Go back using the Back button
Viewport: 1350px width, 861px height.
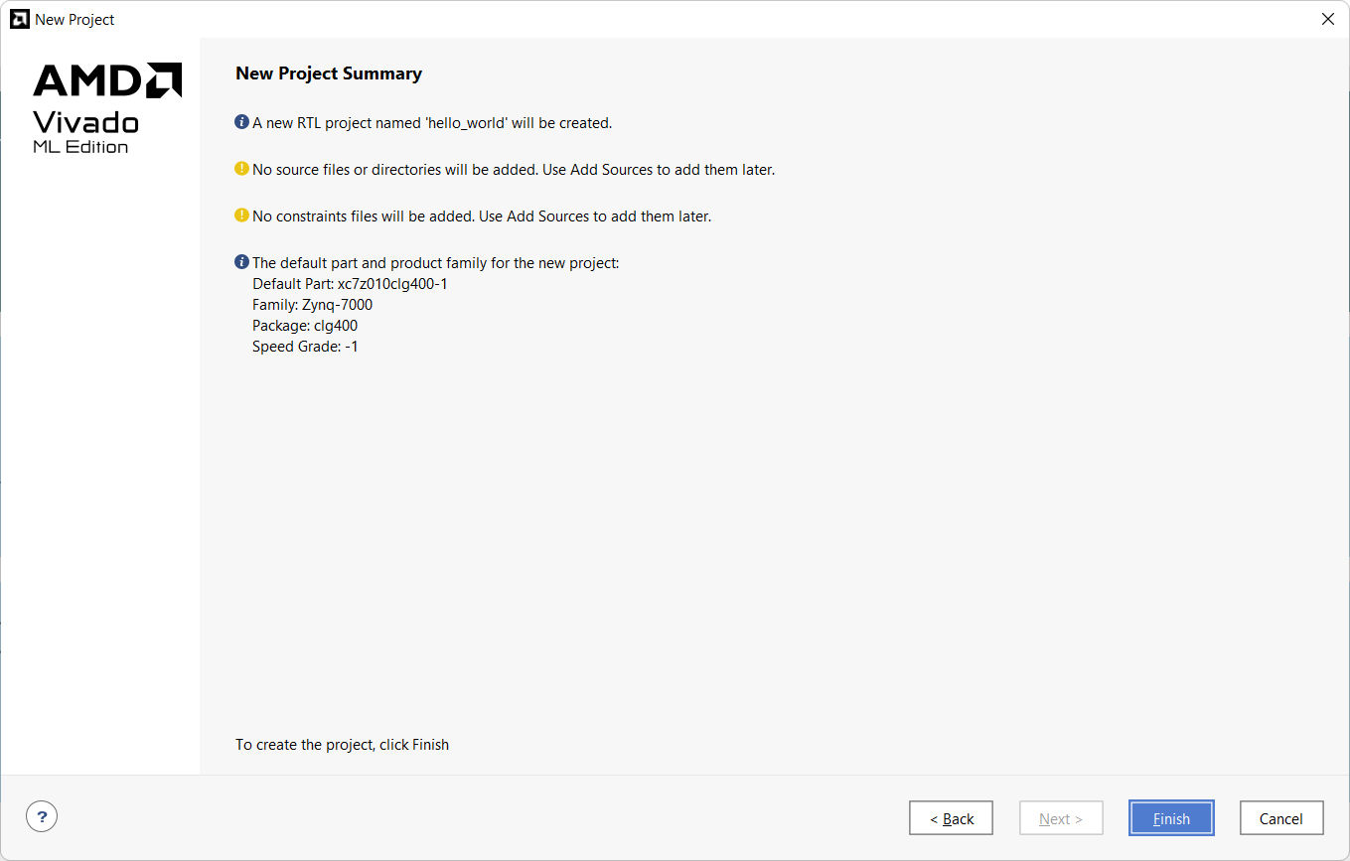[x=950, y=818]
